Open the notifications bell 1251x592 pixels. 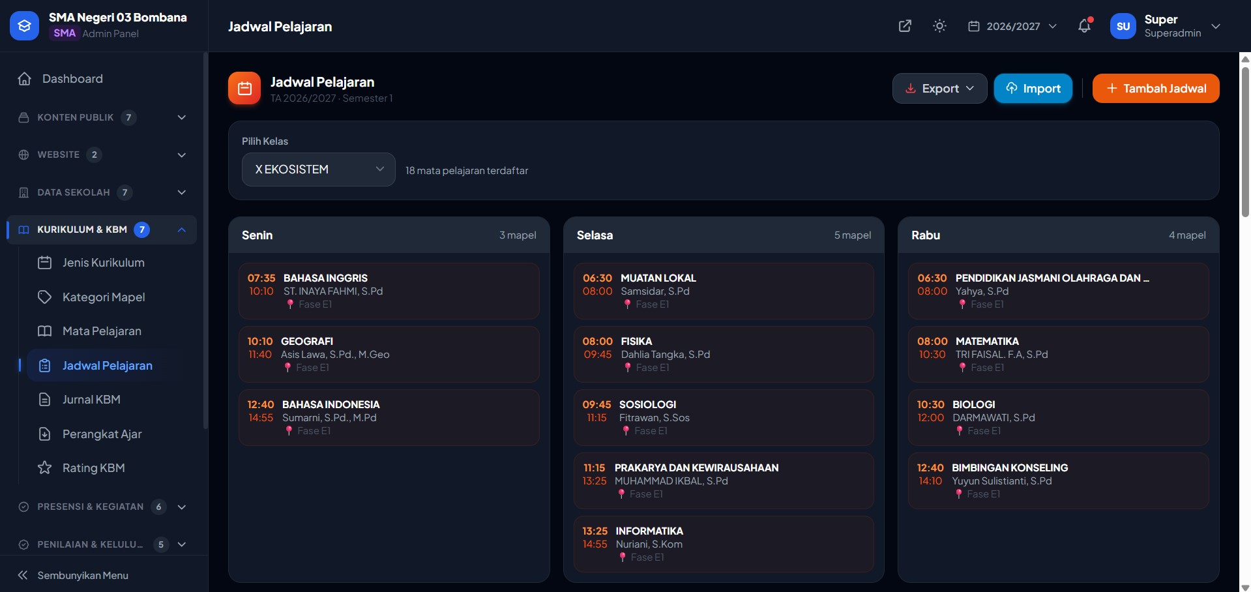1084,26
